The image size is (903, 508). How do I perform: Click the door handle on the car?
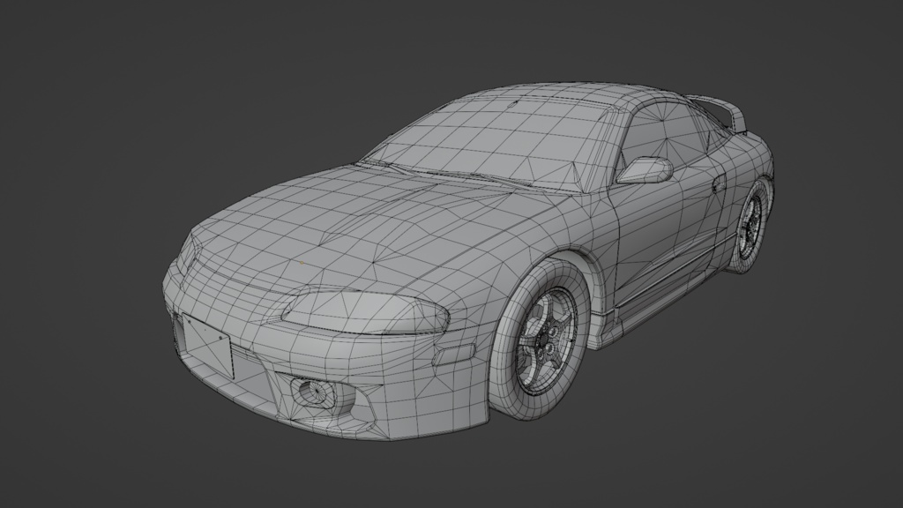click(718, 184)
